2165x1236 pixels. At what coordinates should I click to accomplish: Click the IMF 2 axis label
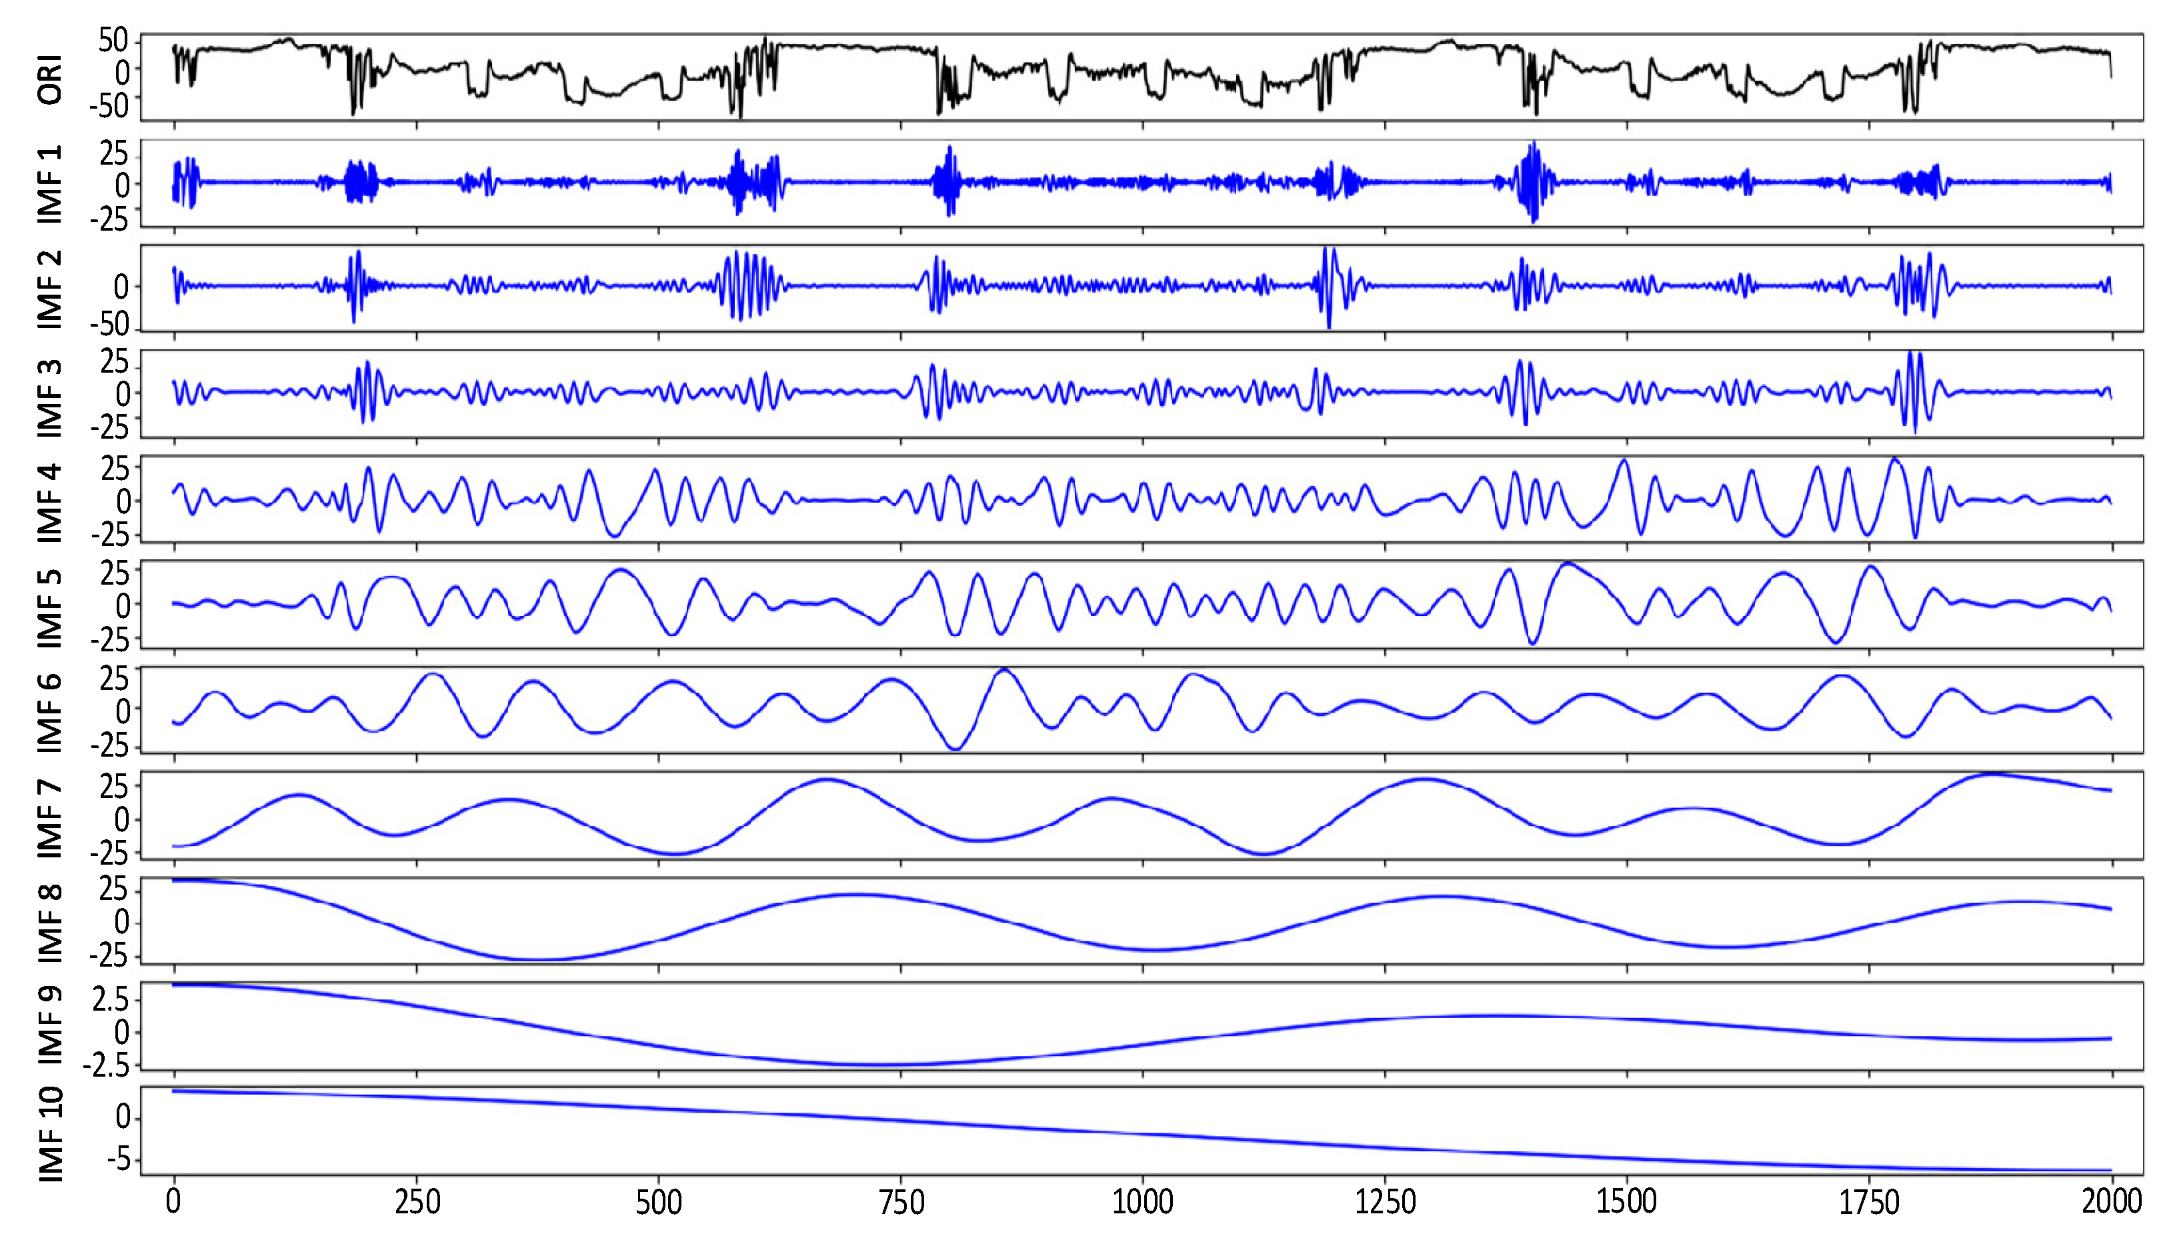[50, 289]
